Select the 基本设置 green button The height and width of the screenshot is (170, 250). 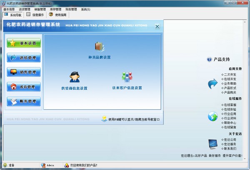[24, 43]
